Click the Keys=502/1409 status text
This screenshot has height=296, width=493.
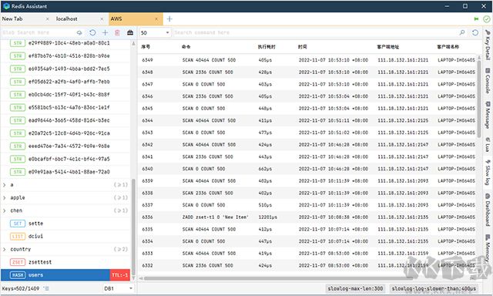click(21, 288)
